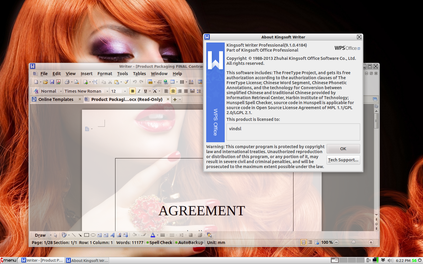
Task: Click the Redo arrow icon
Action: tap(141, 82)
